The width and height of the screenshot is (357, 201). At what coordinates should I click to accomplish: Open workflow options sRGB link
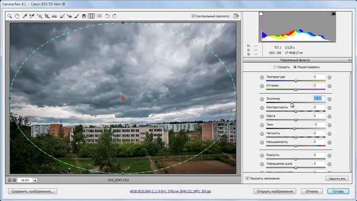170,191
